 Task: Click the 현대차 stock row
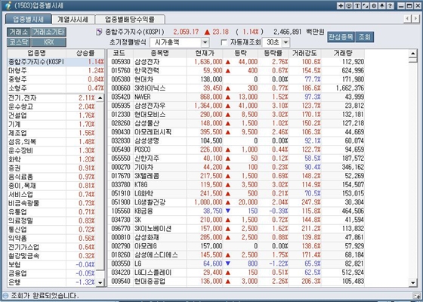236,79
